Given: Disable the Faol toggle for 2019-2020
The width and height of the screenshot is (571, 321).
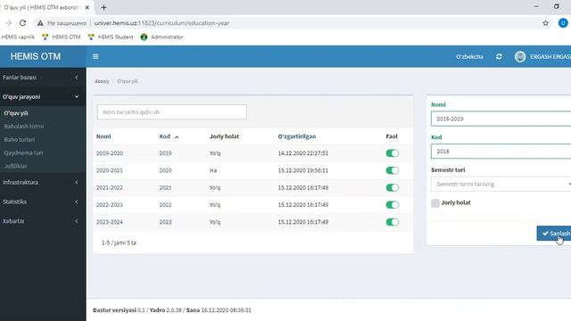Looking at the screenshot, I should coord(393,153).
